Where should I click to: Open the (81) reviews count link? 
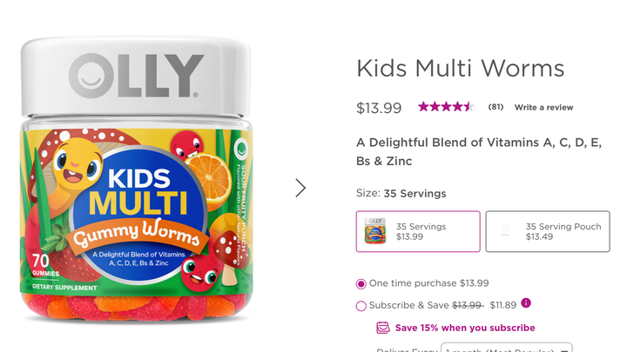(496, 108)
